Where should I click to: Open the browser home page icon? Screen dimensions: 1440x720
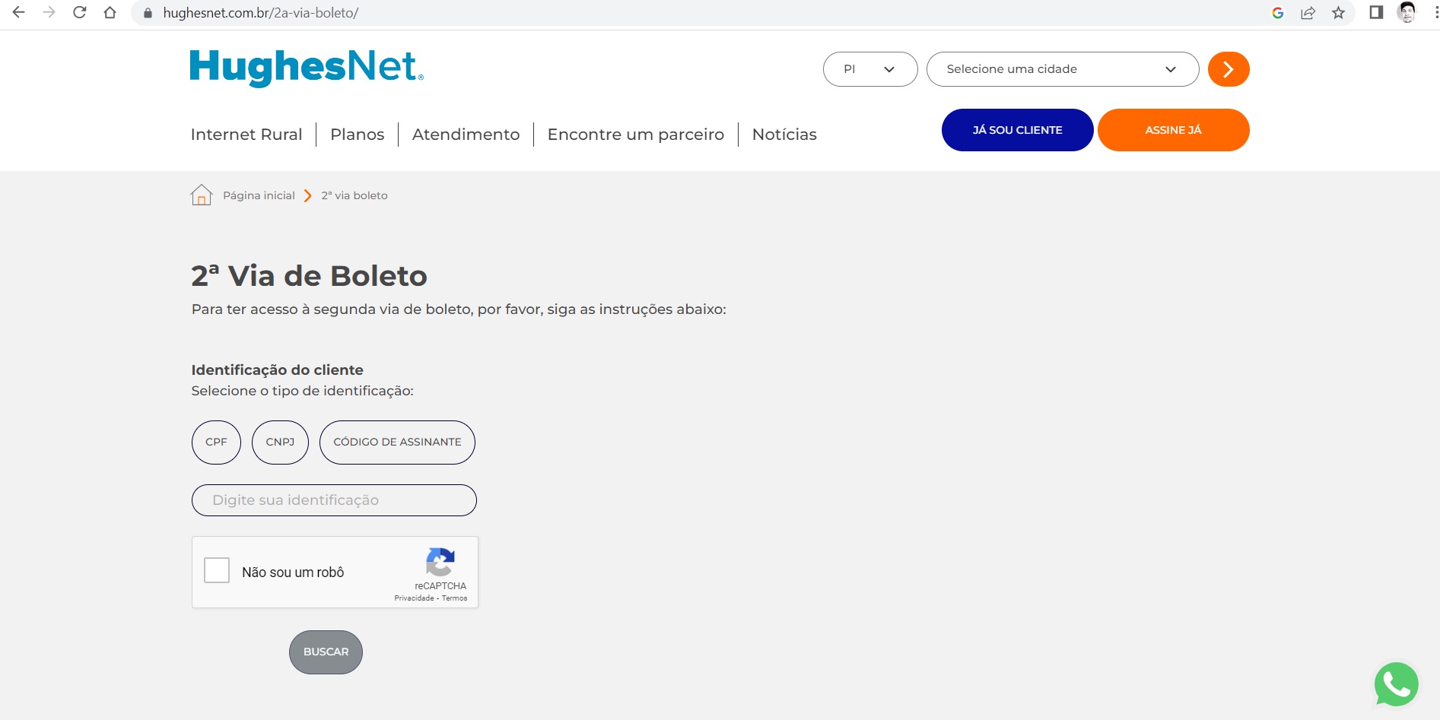[x=110, y=12]
